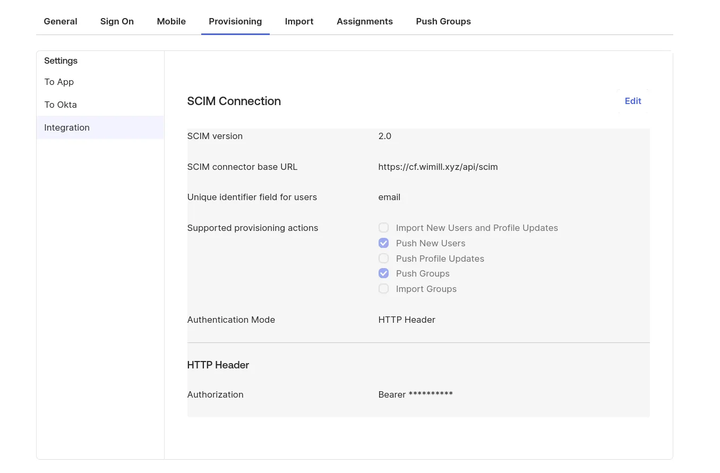Toggle Import New Users and Profile Updates checkbox

pos(383,228)
